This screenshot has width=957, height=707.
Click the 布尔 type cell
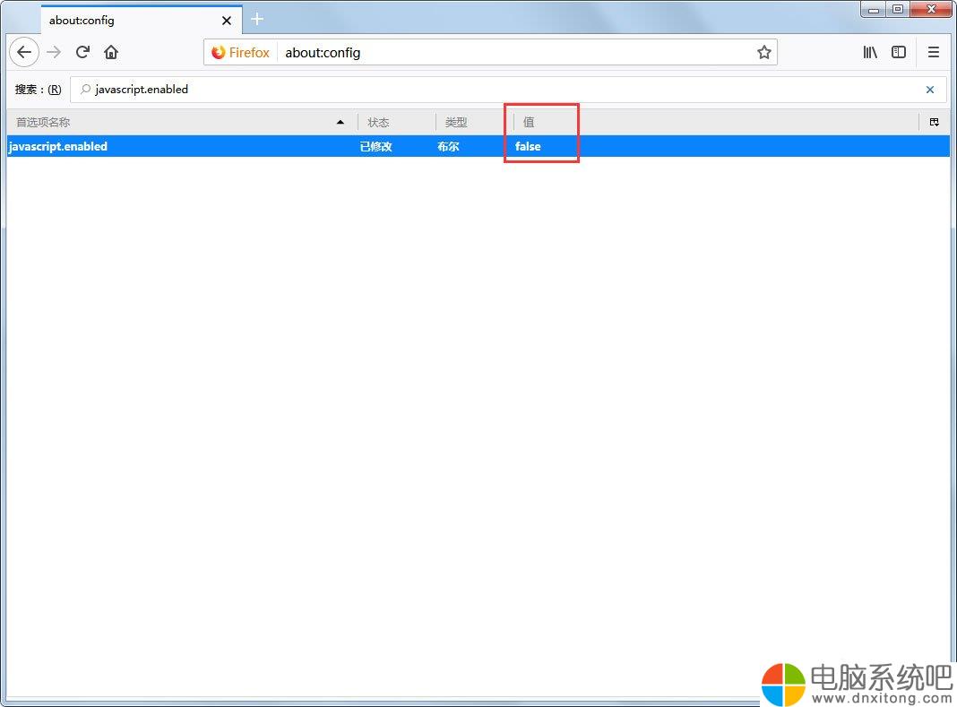448,147
